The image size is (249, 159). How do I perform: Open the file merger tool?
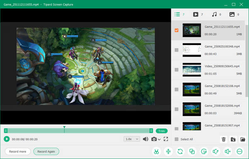tap(192, 152)
